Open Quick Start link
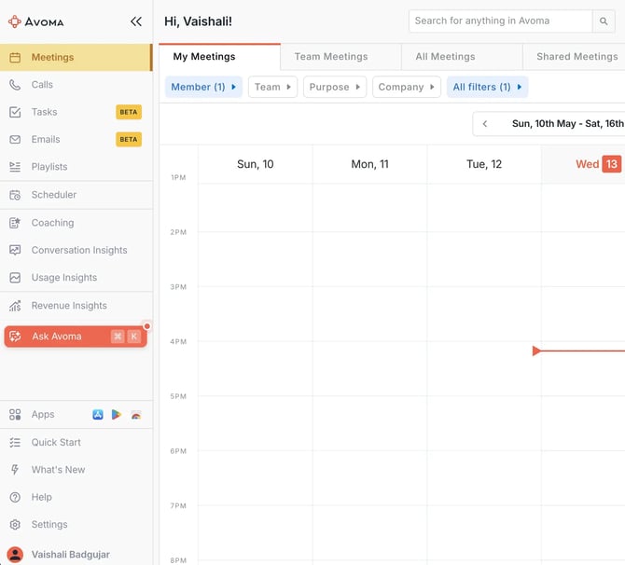This screenshot has height=565, width=625. tap(56, 442)
